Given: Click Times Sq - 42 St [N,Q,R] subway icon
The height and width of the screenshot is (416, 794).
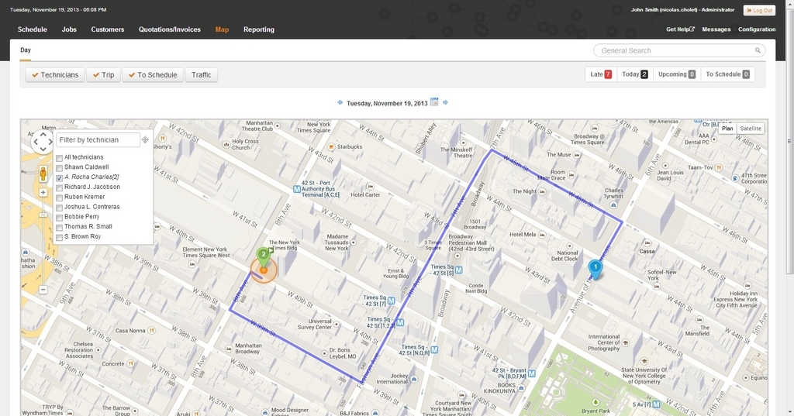Looking at the screenshot, I should (434, 349).
